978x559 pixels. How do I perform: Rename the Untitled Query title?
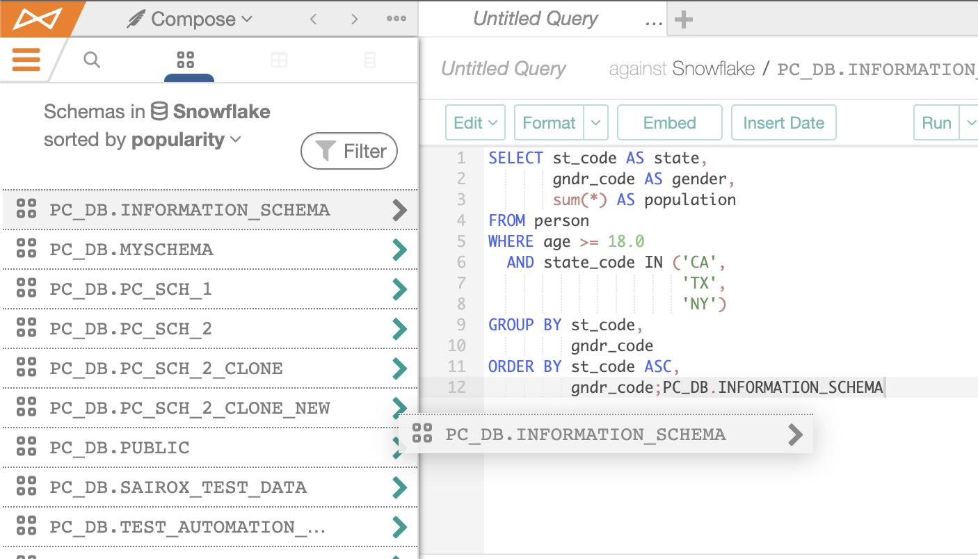(x=504, y=69)
